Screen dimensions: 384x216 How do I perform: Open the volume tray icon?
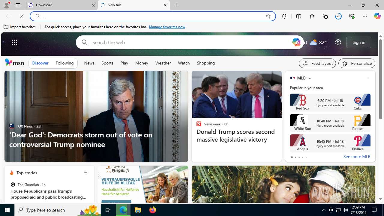(345, 210)
